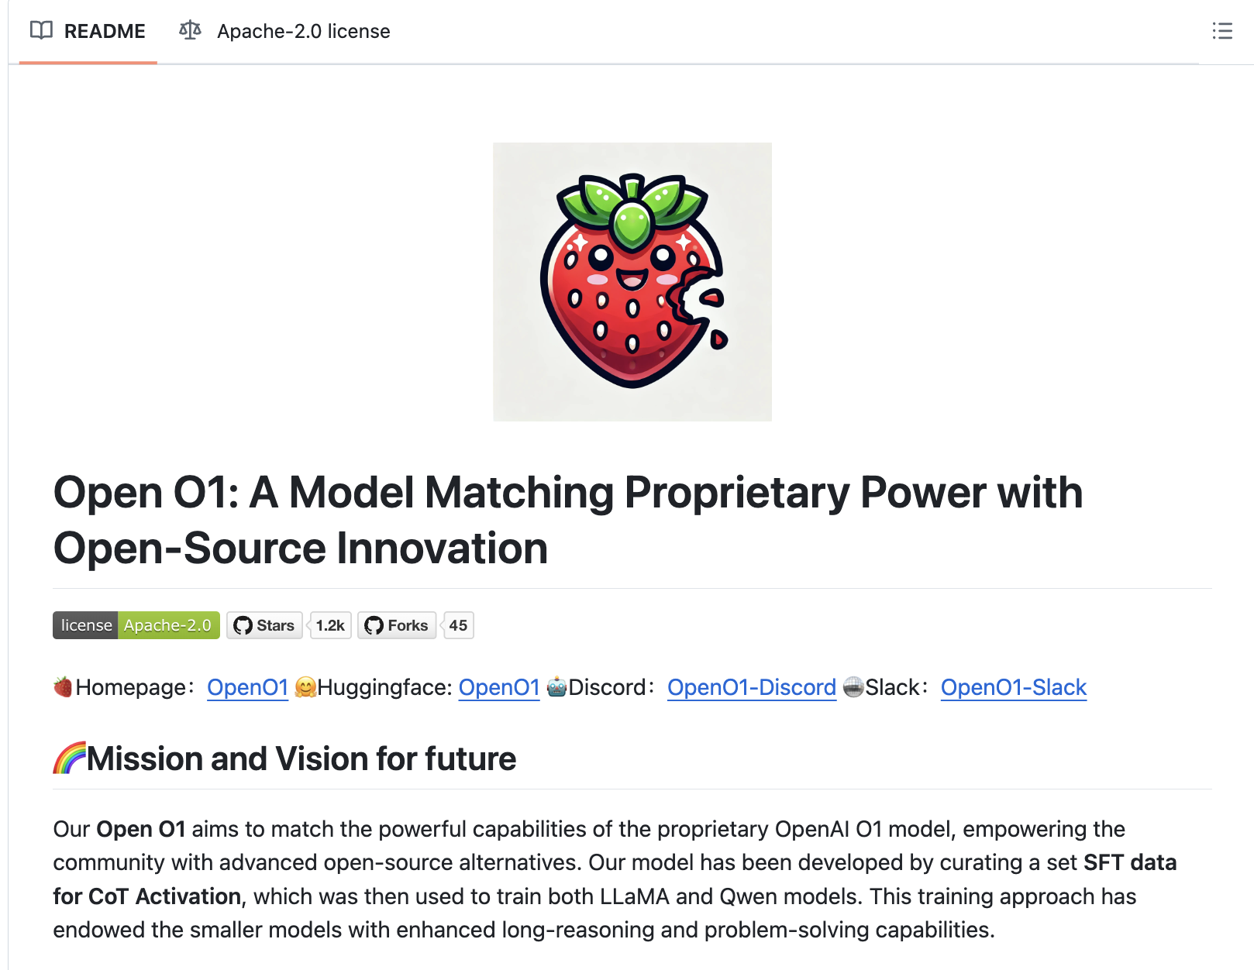Open the 1.2k stars count
The image size is (1254, 970).
click(x=330, y=625)
